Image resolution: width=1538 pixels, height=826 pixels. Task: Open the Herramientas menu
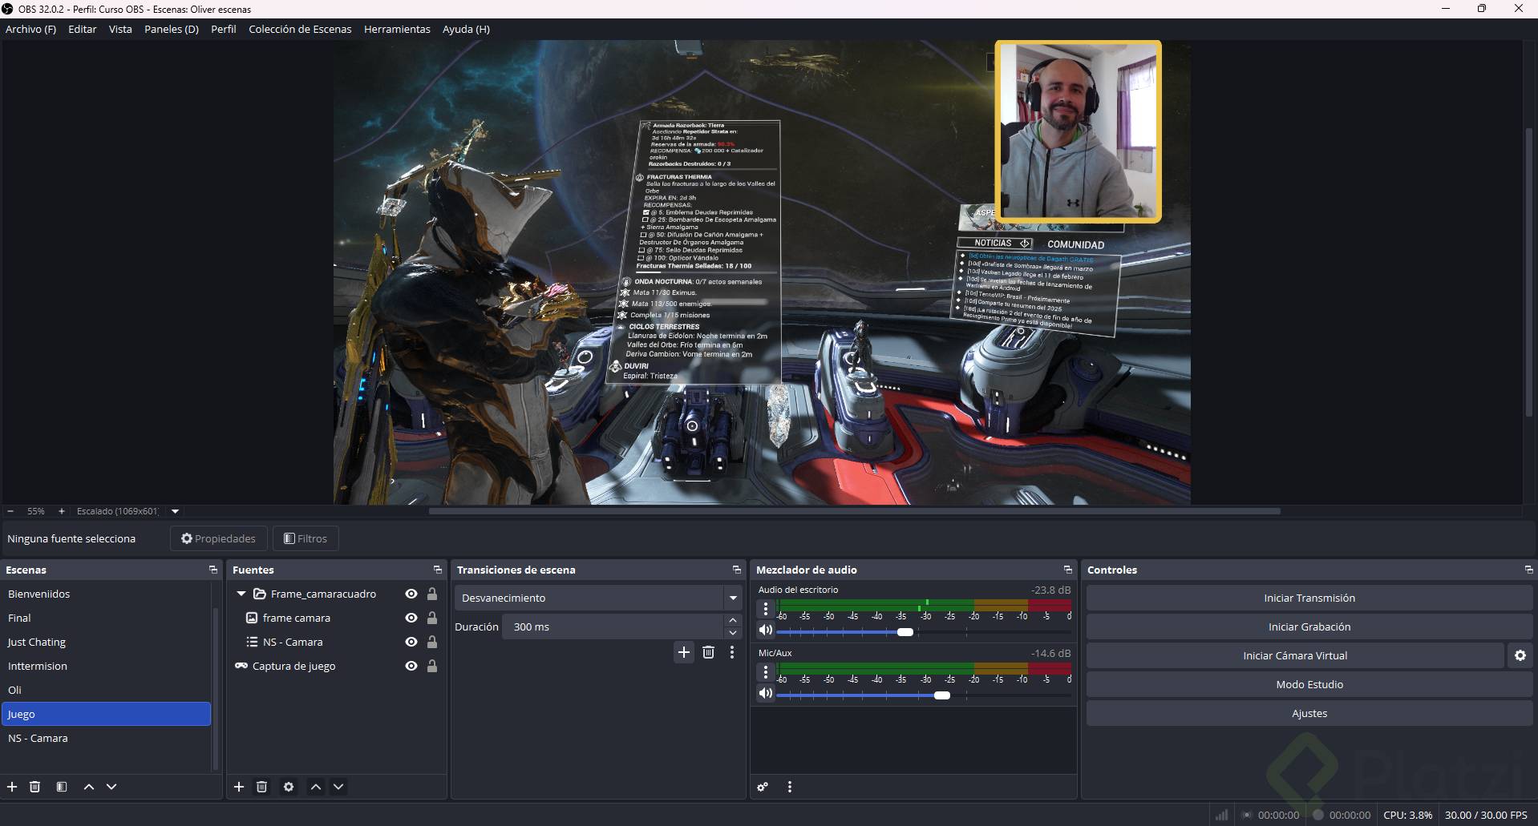(x=397, y=29)
